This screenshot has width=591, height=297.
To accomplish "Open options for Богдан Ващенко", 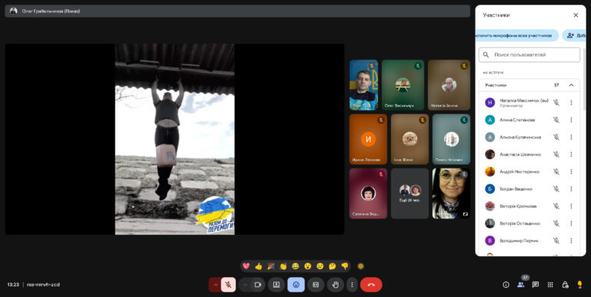I will click(571, 189).
